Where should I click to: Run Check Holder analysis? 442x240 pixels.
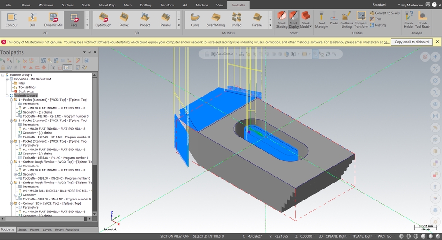408,20
